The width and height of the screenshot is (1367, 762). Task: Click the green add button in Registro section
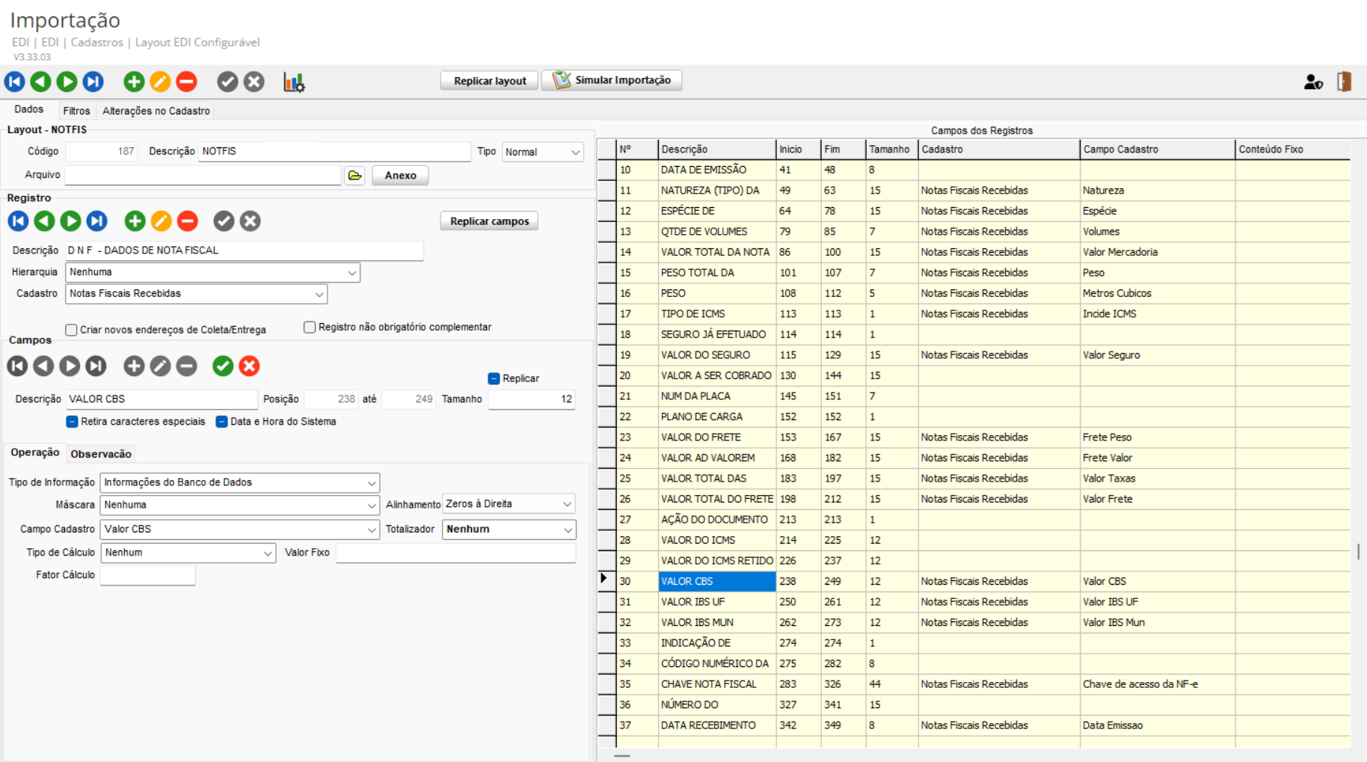(x=135, y=221)
